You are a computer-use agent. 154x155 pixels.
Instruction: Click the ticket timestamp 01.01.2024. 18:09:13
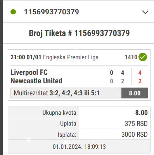pos(79,146)
